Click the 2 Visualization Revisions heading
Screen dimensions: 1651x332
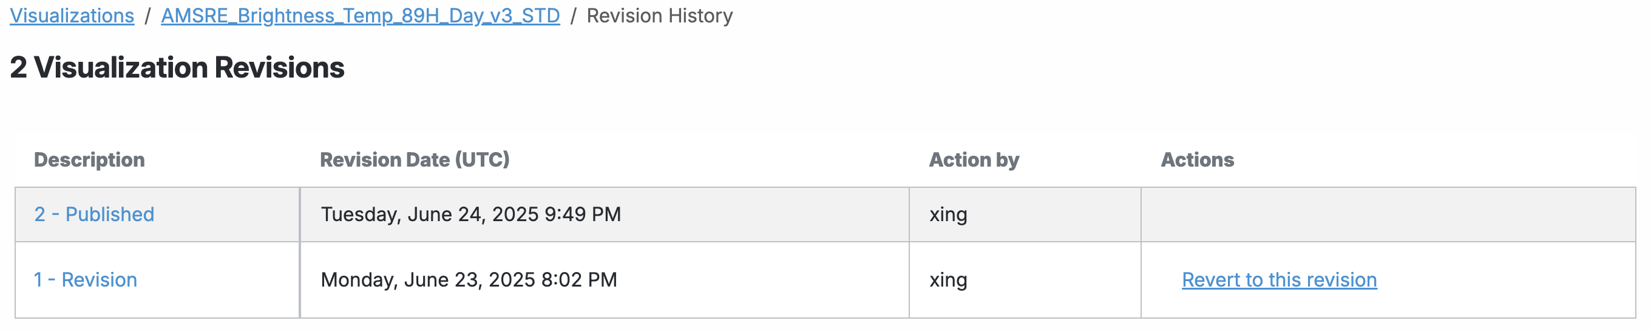[x=177, y=68]
